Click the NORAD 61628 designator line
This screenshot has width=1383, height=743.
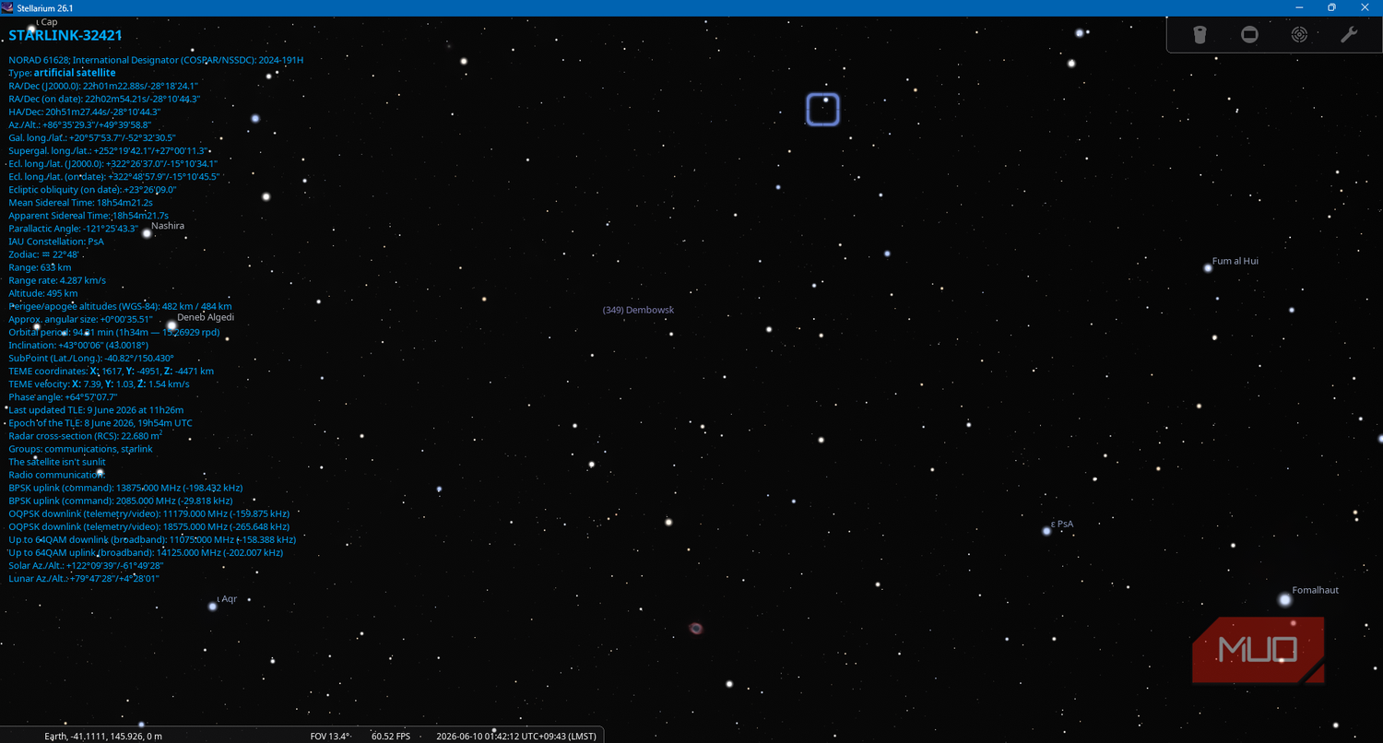click(x=156, y=60)
